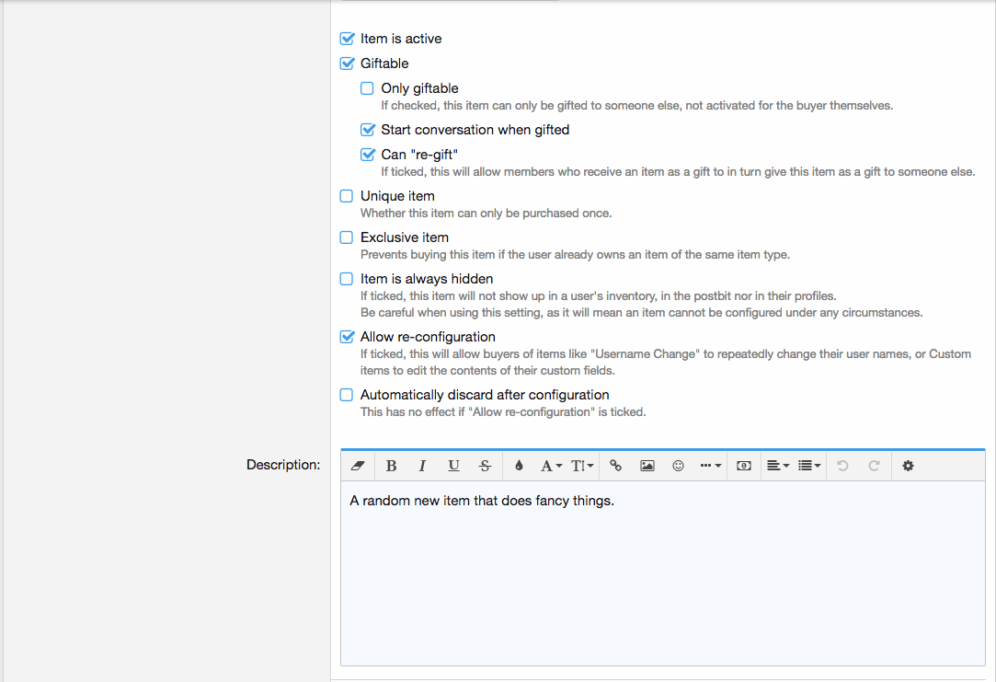
Task: Enable Automatically discard after configuration
Action: [x=347, y=395]
